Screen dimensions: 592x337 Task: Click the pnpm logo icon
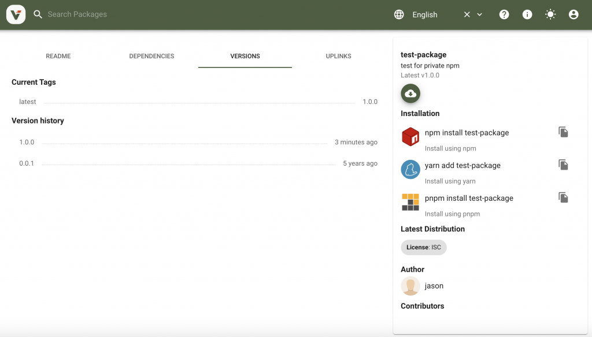410,202
